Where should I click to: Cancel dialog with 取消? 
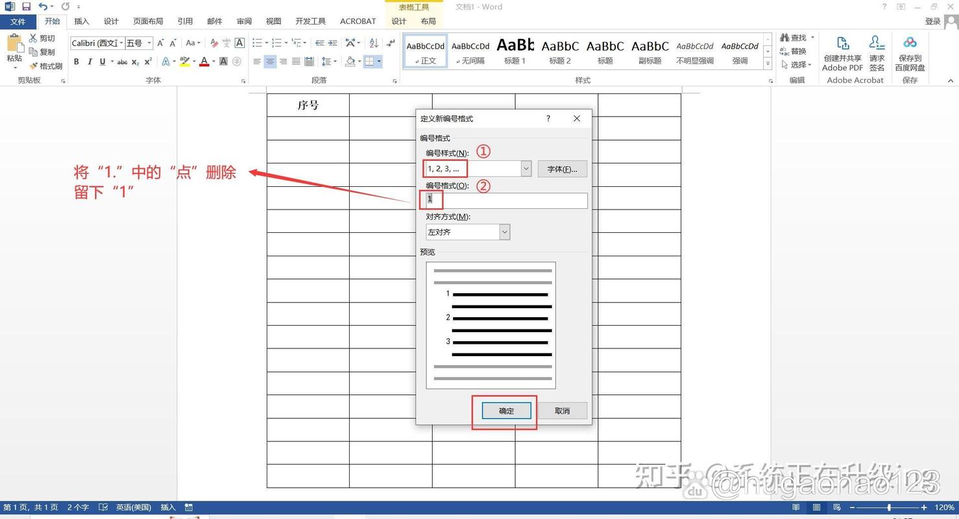pos(563,411)
